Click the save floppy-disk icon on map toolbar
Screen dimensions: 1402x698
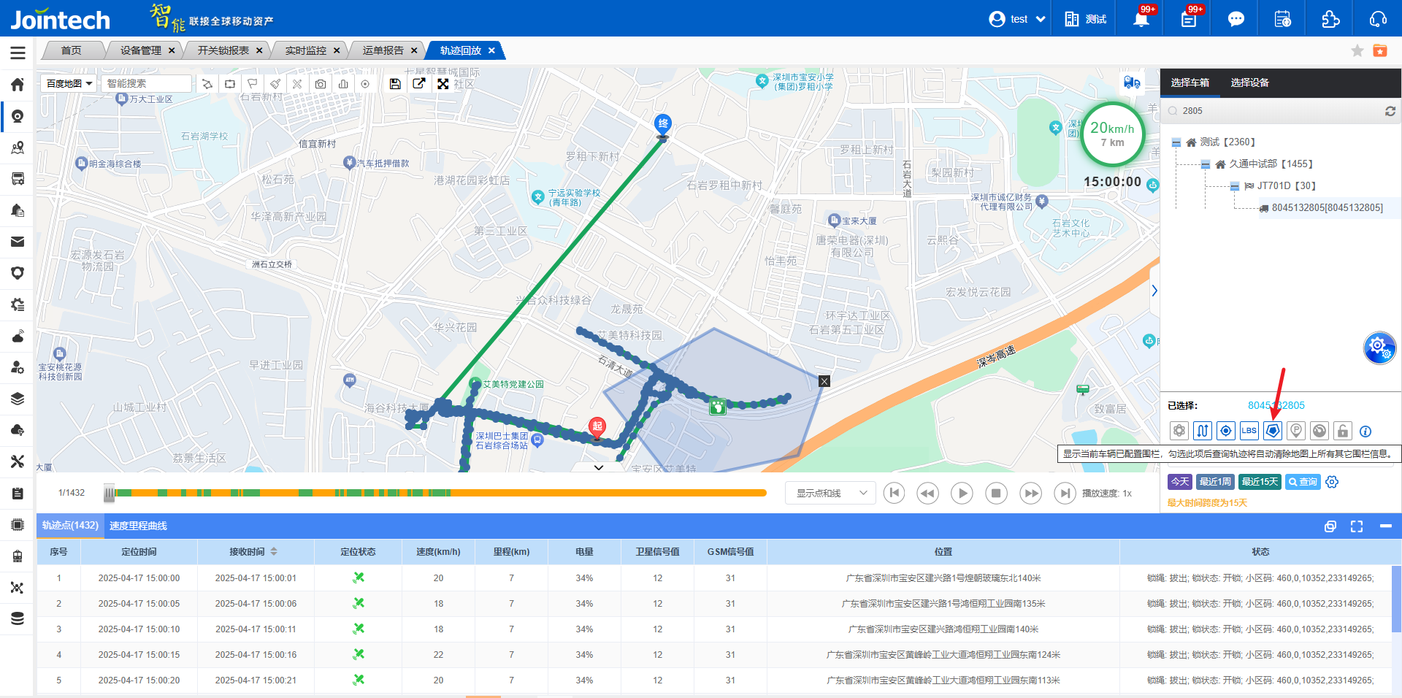click(x=395, y=84)
